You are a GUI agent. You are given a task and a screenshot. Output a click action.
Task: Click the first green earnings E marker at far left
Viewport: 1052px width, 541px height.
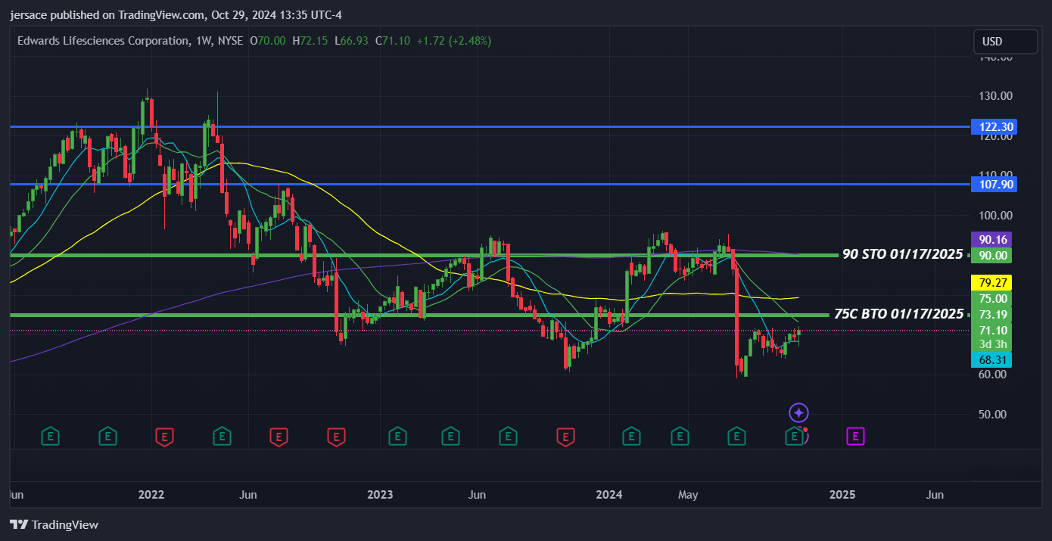[x=51, y=436]
